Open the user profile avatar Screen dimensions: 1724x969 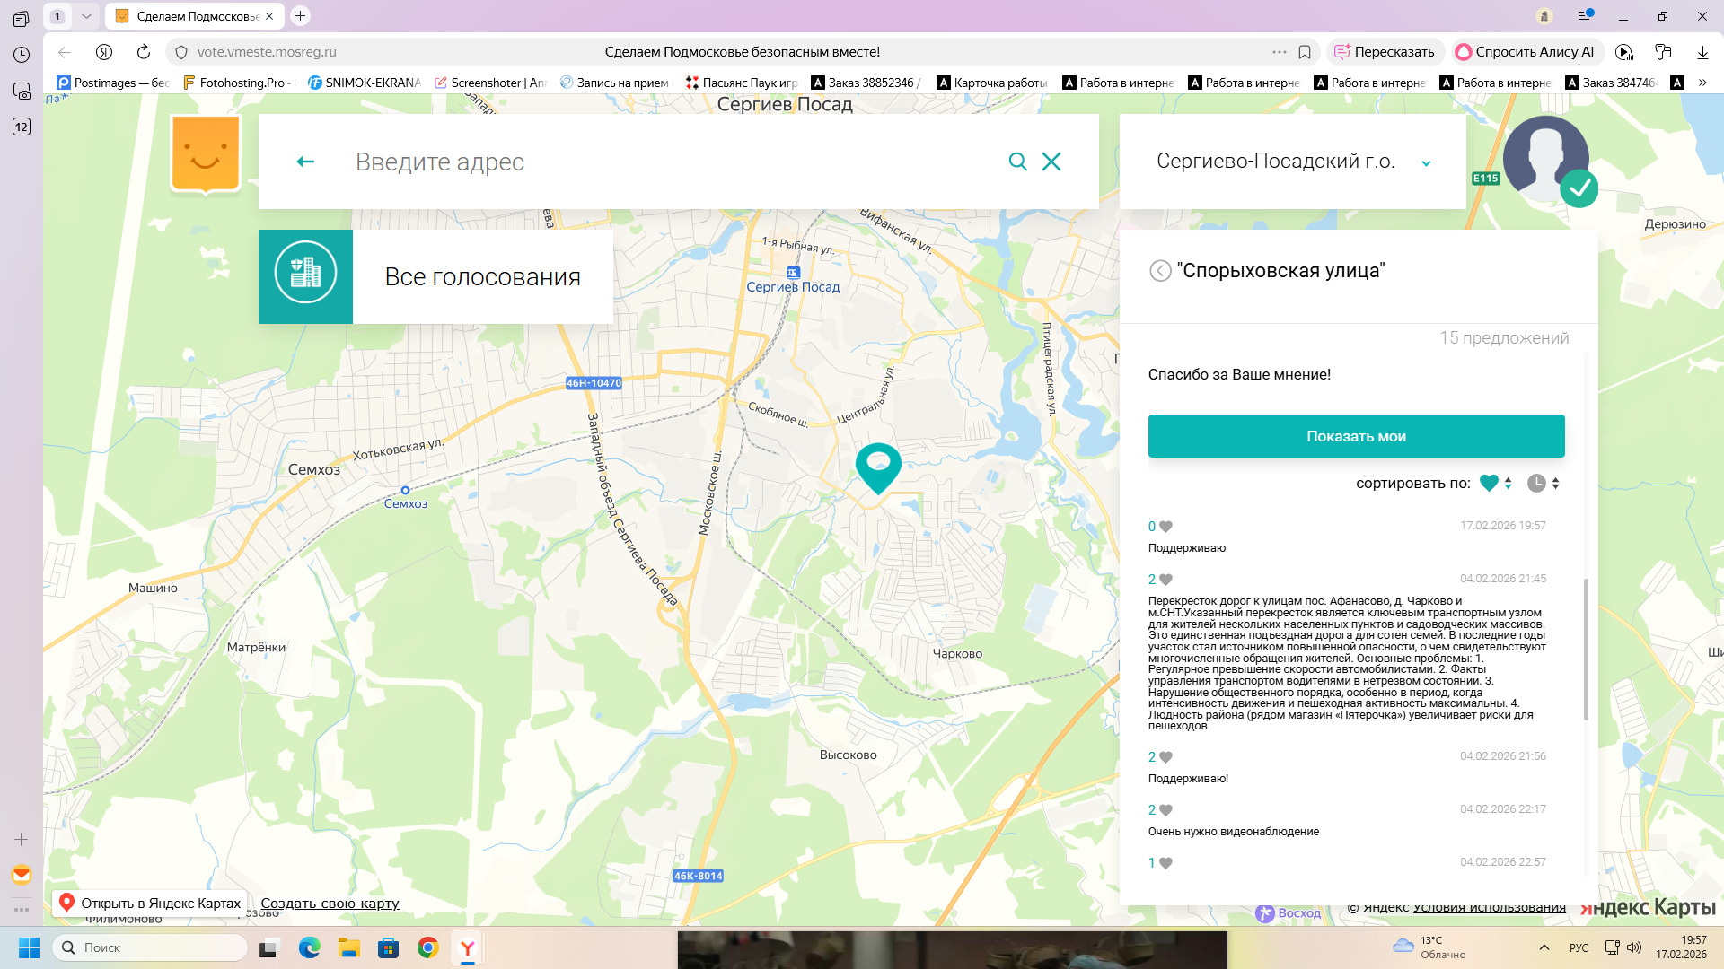[1545, 158]
